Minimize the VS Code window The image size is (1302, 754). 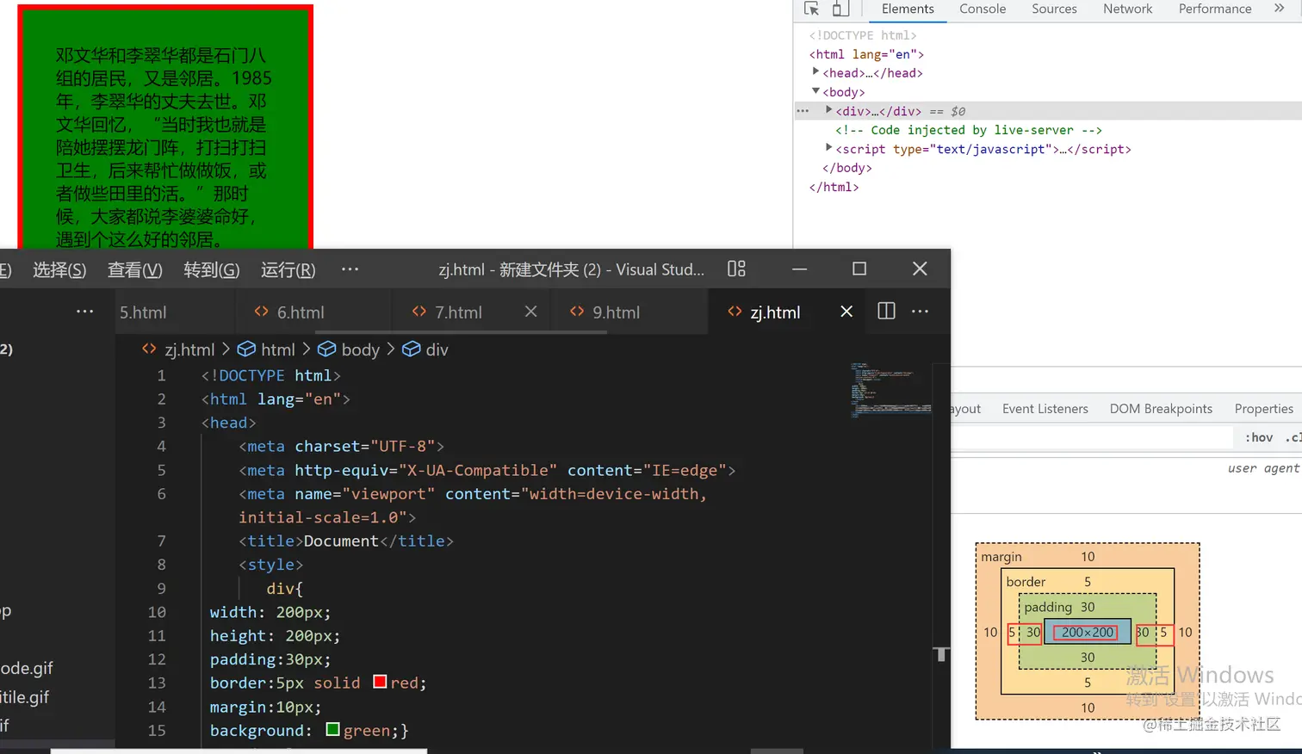point(799,269)
